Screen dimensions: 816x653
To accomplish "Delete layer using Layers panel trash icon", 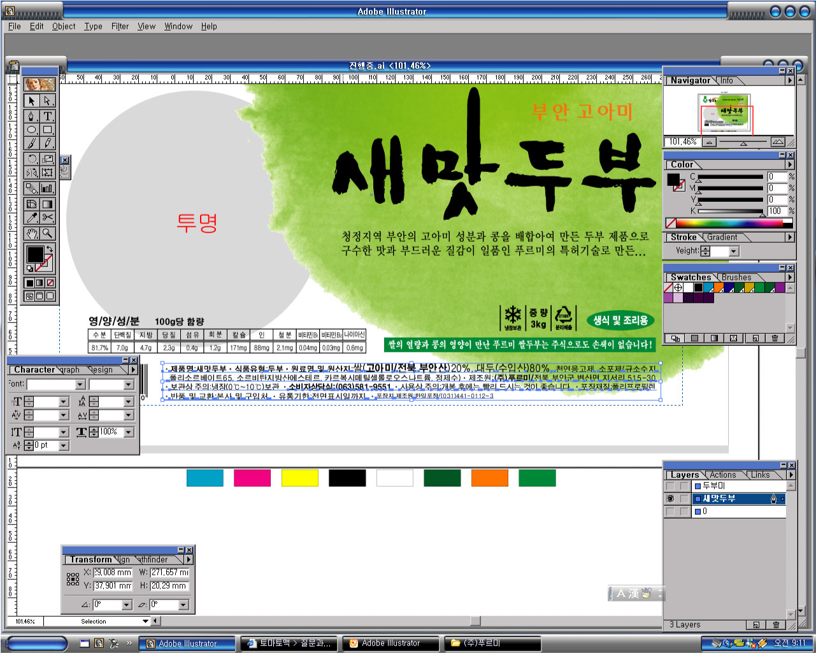I will point(776,625).
